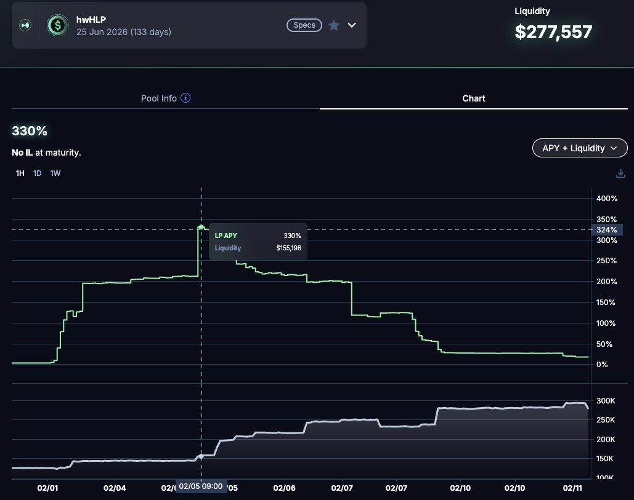The image size is (634, 500).
Task: Select the 1H timeframe
Action: 20,173
